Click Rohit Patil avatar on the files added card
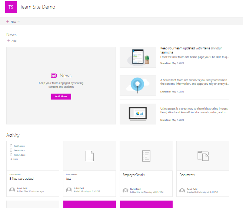This screenshot has width=243, height=208. click(x=12, y=190)
